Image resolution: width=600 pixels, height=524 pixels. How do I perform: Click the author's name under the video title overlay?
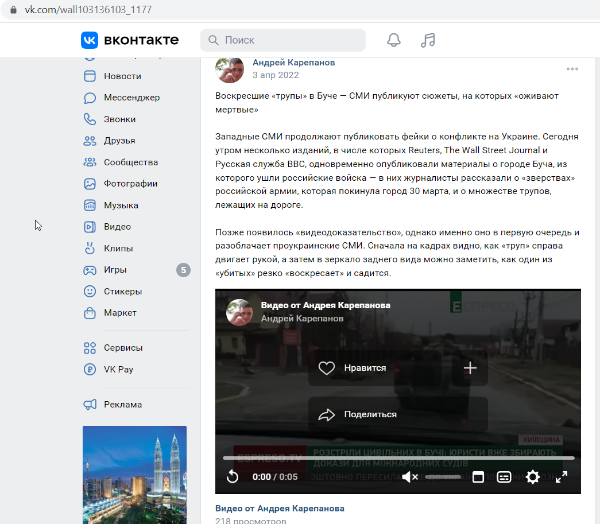302,318
